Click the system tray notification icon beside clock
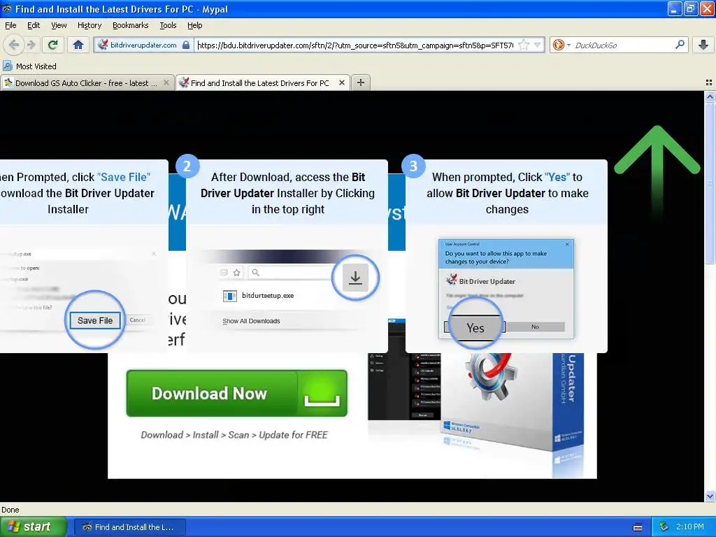This screenshot has width=716, height=537. [664, 527]
